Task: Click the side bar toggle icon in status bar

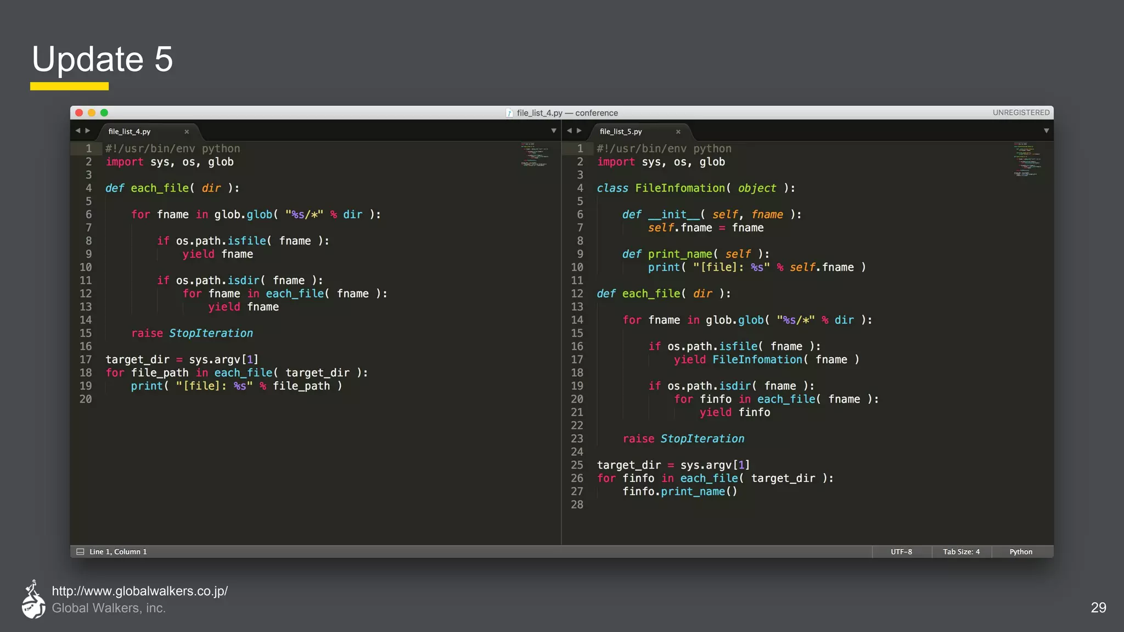Action: click(x=80, y=552)
